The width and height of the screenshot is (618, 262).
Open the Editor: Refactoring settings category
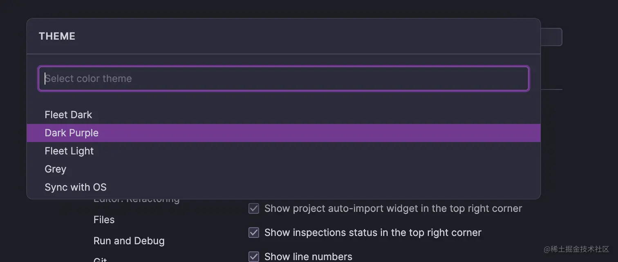[x=137, y=201]
